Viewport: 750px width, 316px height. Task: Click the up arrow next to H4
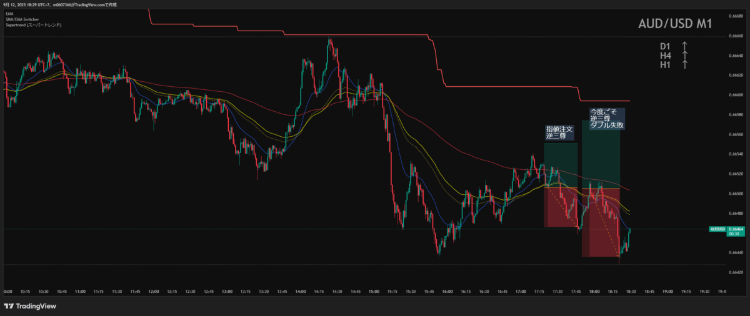coord(685,56)
